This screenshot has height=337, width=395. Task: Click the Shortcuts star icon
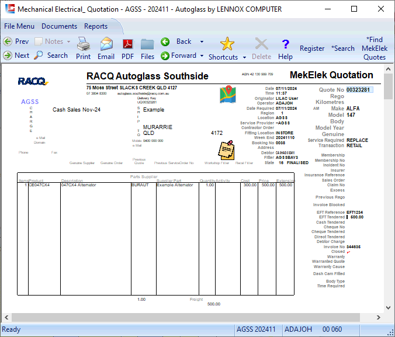[227, 44]
